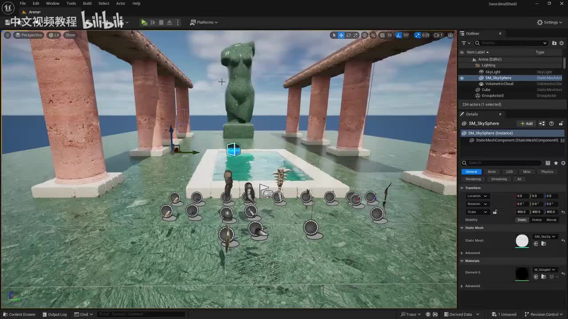Click the Stop simulation button

click(161, 22)
